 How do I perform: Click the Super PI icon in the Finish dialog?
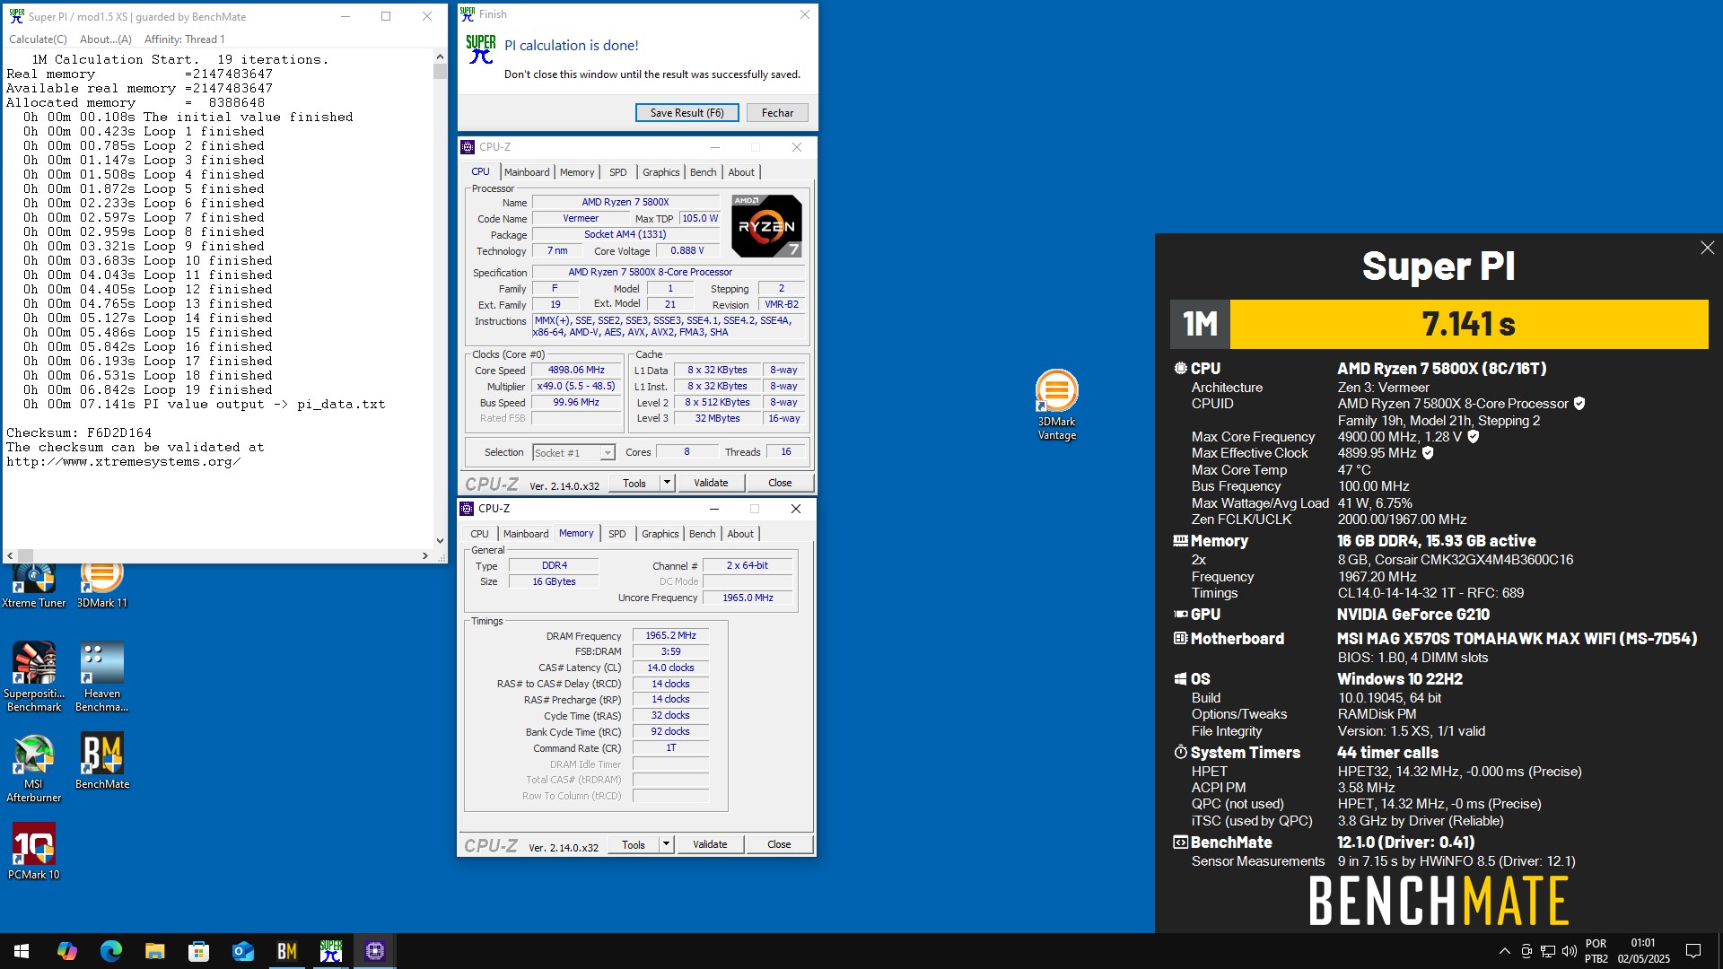coord(480,49)
